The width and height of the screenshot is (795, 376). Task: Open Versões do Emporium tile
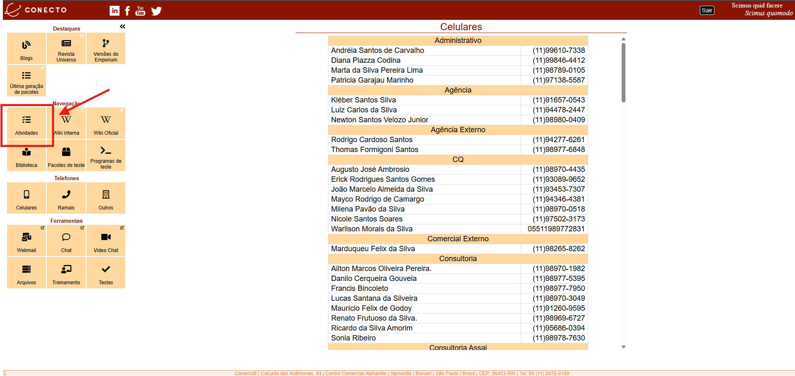click(106, 49)
